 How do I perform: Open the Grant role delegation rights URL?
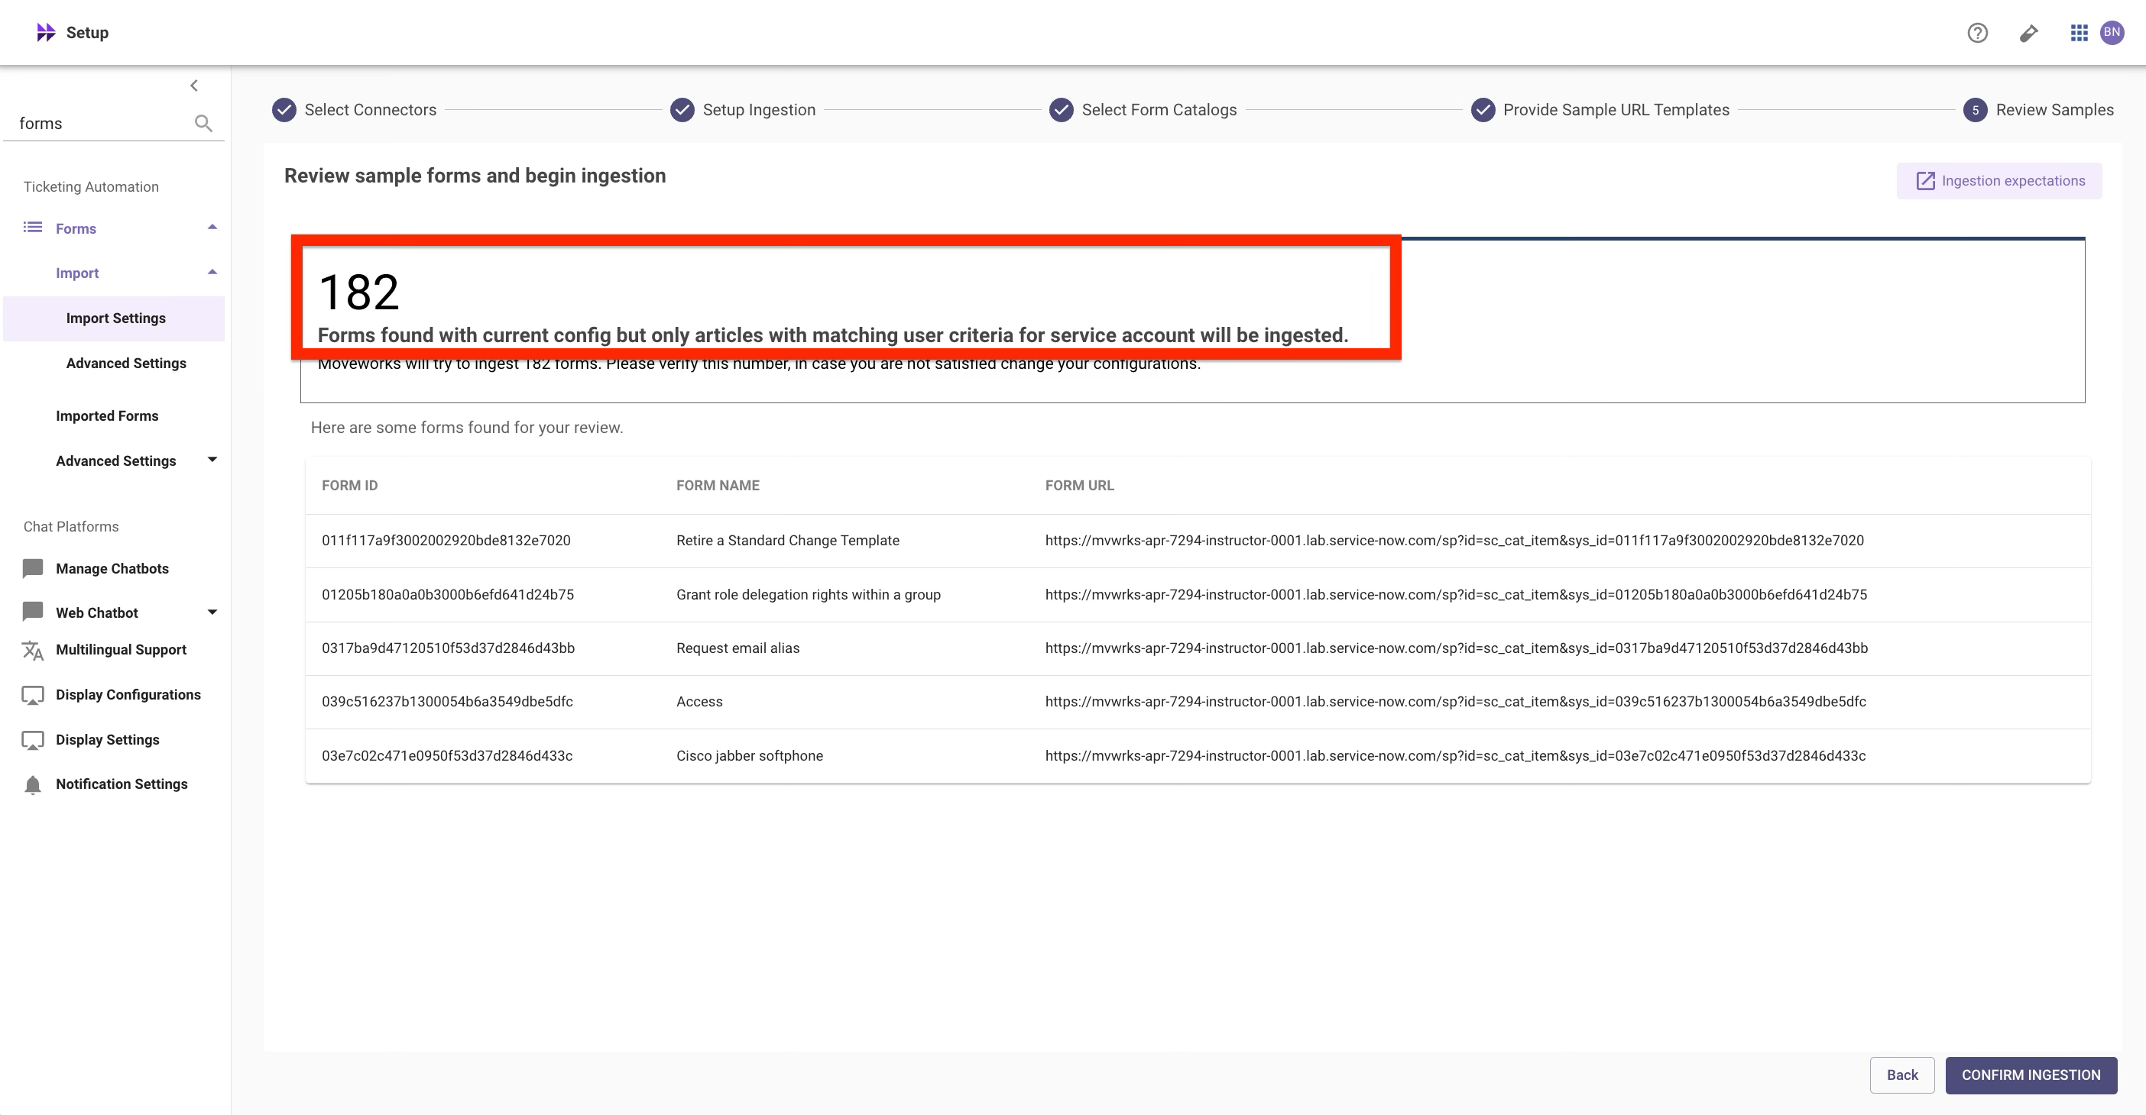(x=1456, y=595)
